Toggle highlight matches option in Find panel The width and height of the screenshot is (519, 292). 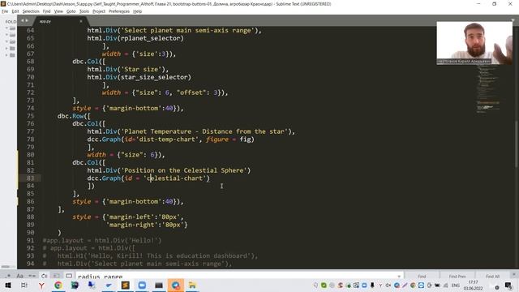click(x=69, y=276)
